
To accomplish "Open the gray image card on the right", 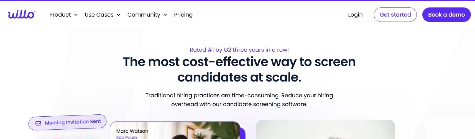I will point(325,129).
